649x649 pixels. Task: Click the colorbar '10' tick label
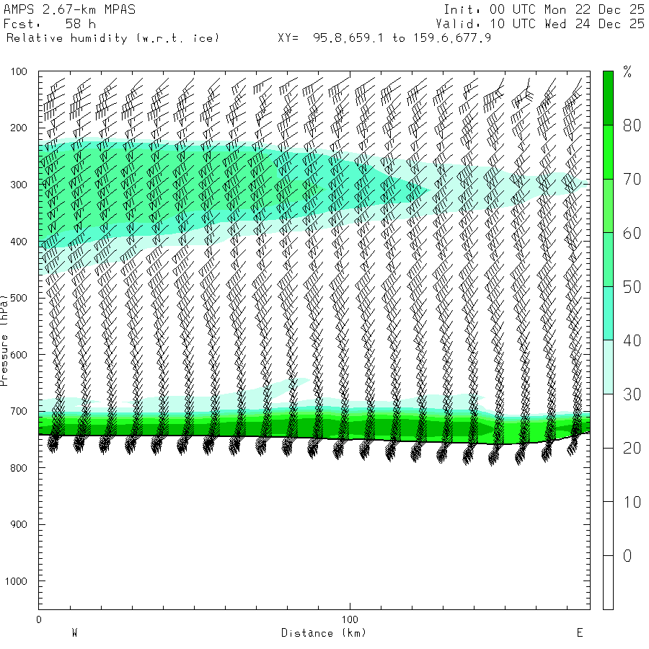pyautogui.click(x=632, y=502)
